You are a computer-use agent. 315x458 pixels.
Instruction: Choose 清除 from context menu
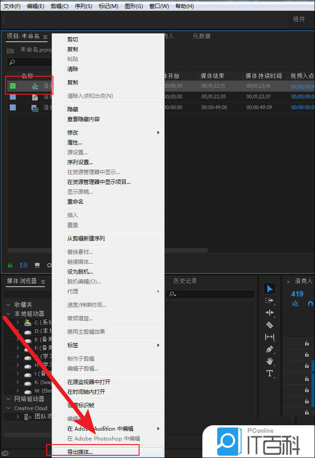coord(114,69)
